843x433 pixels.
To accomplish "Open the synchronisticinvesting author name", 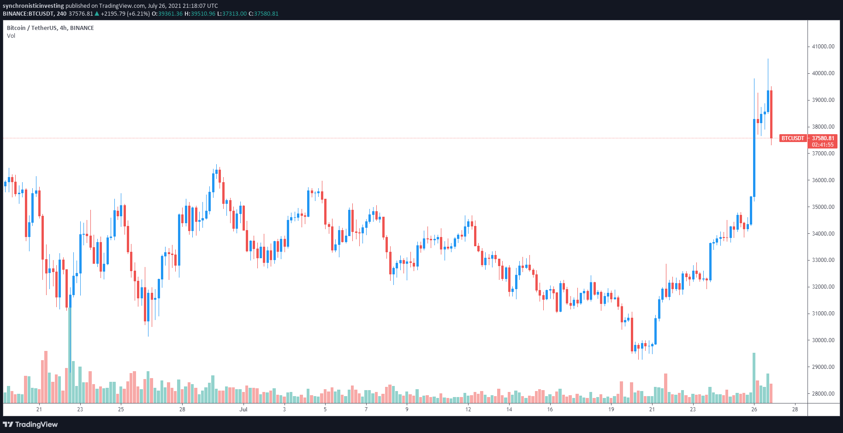I will click(33, 6).
